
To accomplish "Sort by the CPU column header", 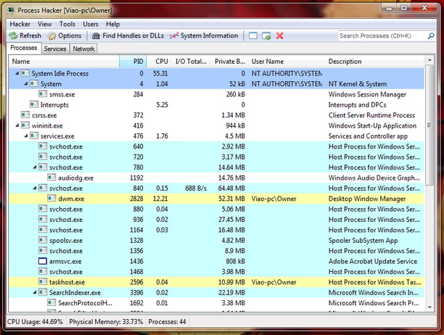I will [159, 62].
